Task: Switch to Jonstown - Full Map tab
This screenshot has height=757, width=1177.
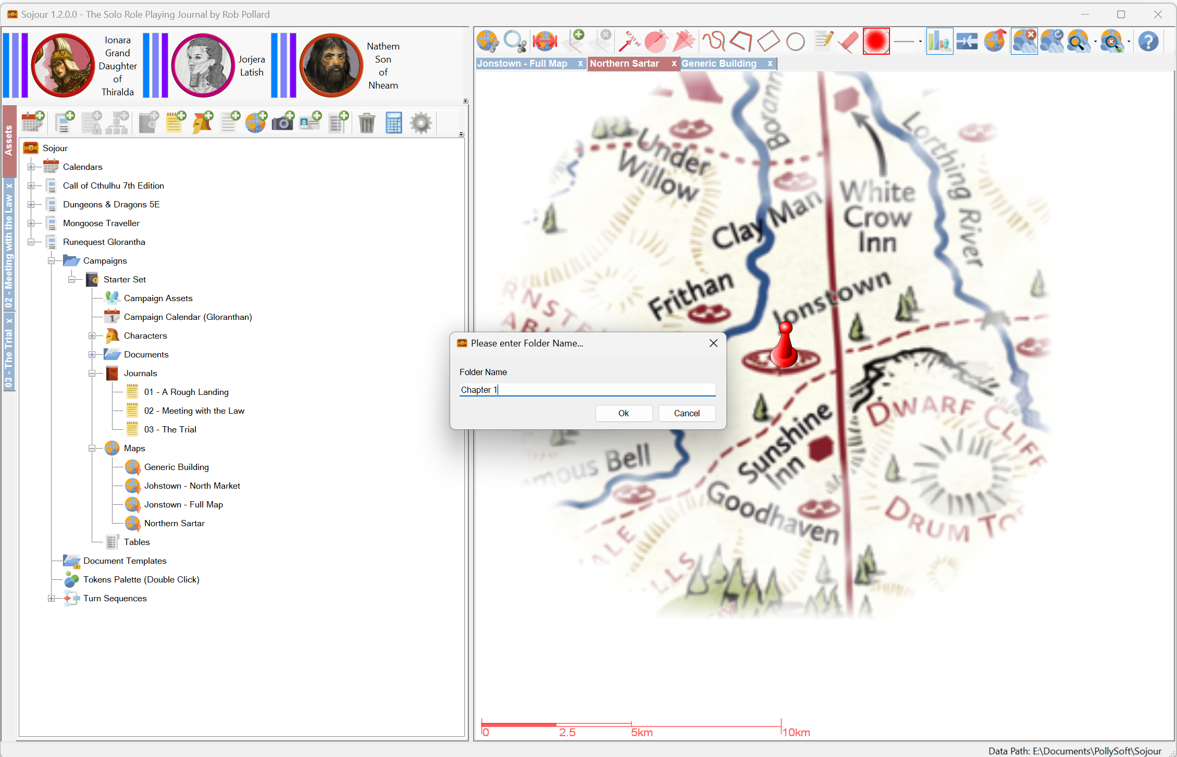Action: coord(523,64)
